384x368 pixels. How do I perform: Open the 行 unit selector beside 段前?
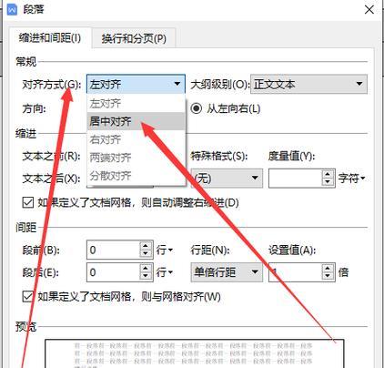click(x=165, y=250)
